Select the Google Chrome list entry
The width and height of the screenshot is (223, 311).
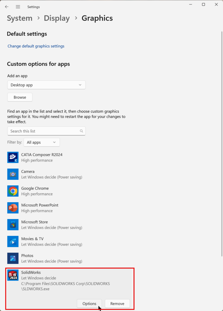coord(69,191)
